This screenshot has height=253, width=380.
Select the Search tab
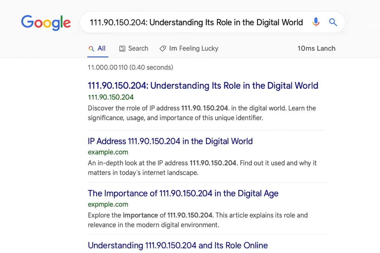point(138,48)
